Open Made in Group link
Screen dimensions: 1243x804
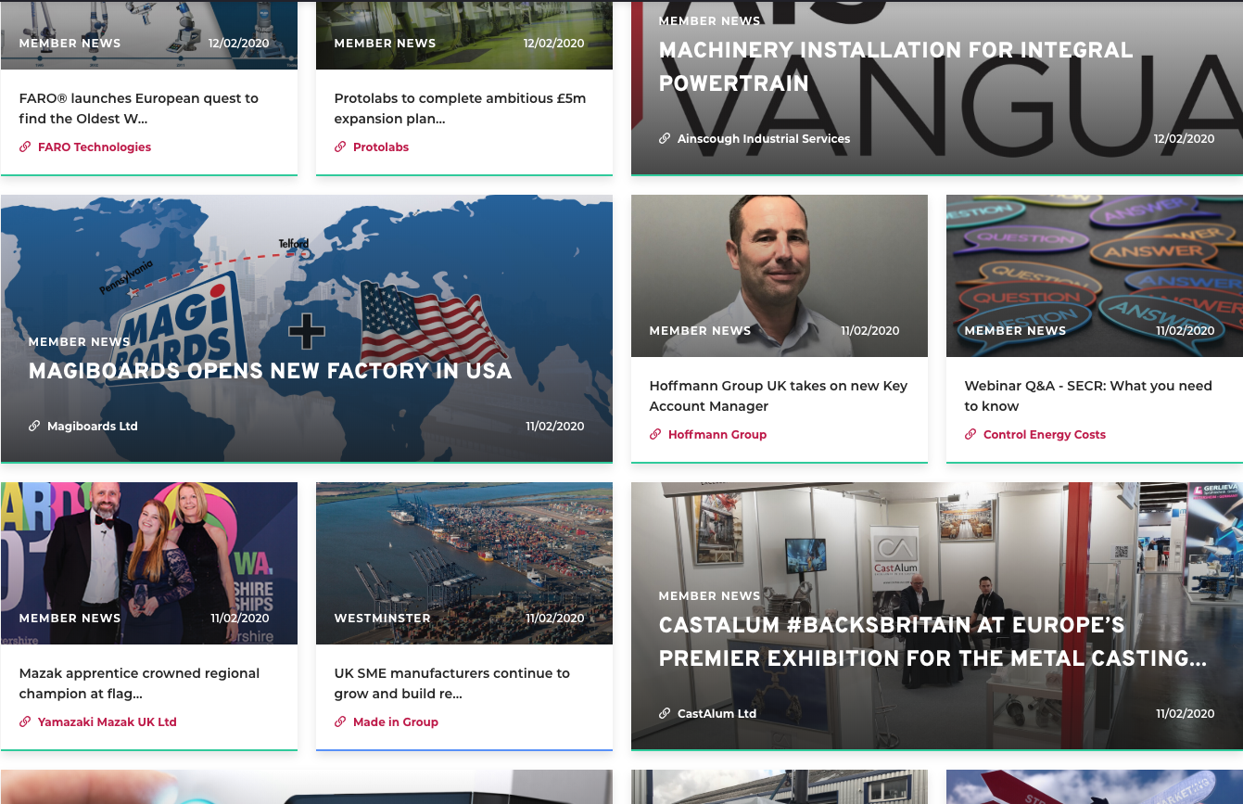[396, 721]
